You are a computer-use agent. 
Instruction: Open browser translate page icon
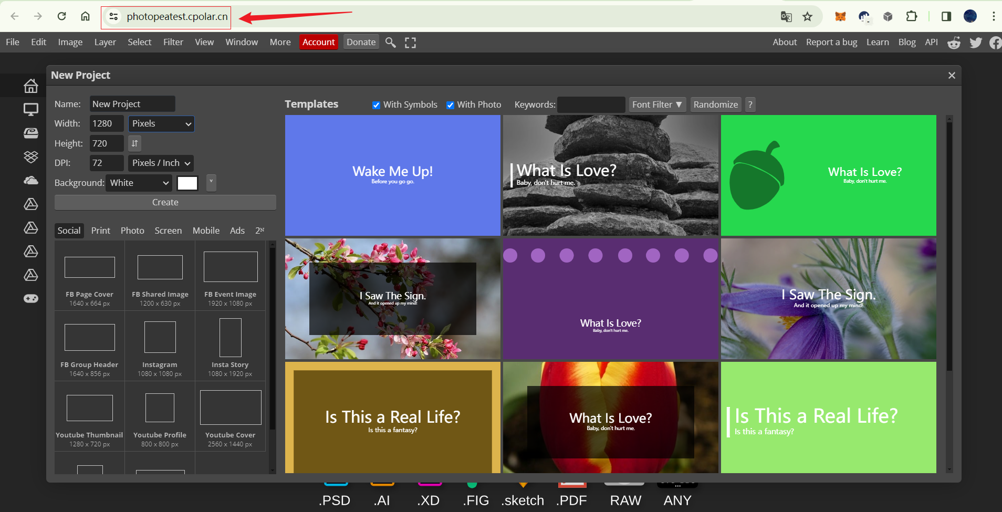[786, 17]
